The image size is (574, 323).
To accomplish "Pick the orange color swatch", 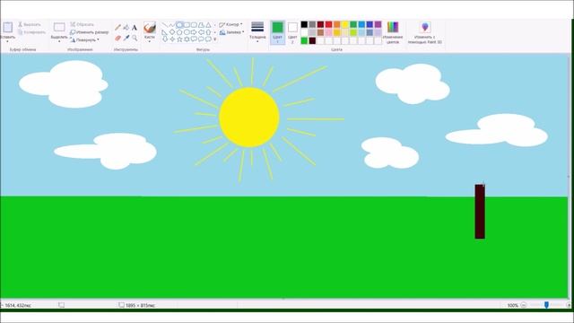I will [x=337, y=24].
